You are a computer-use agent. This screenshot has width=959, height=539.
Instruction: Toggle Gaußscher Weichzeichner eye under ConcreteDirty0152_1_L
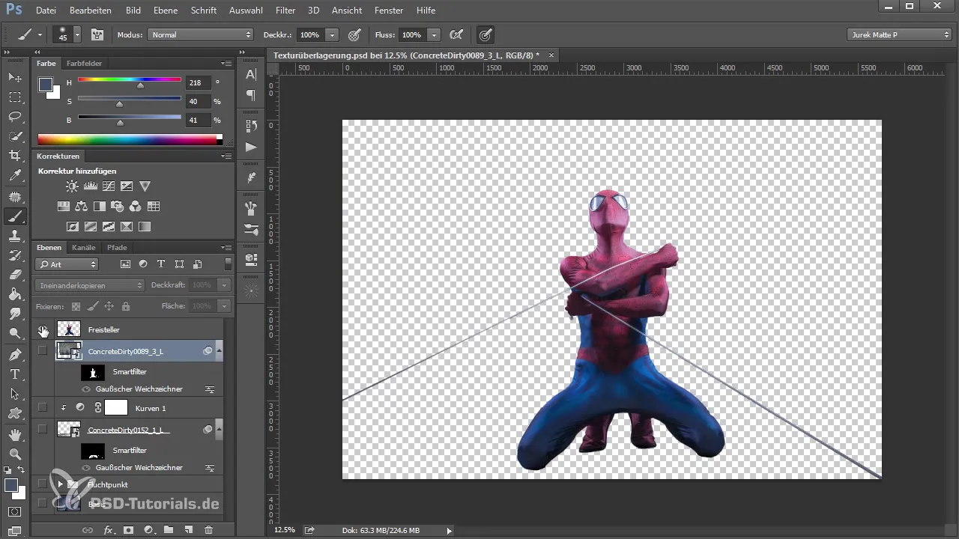point(86,468)
